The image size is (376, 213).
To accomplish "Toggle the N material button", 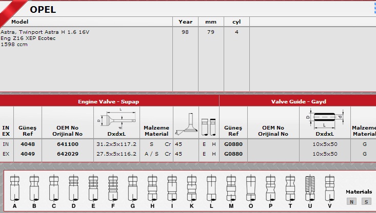I will (352, 201).
